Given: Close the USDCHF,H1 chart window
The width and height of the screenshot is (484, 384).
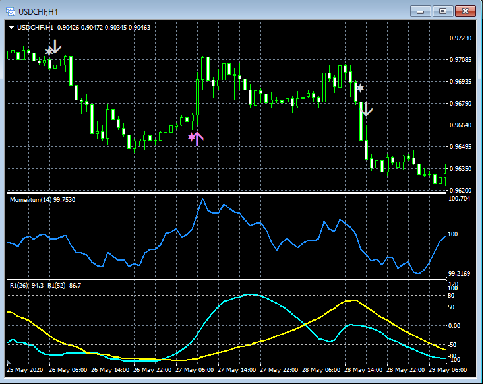Looking at the screenshot, I should pos(465,11).
